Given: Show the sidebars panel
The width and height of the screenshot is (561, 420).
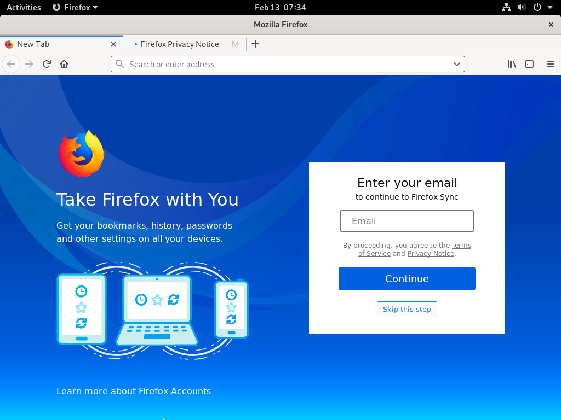Looking at the screenshot, I should click(529, 65).
